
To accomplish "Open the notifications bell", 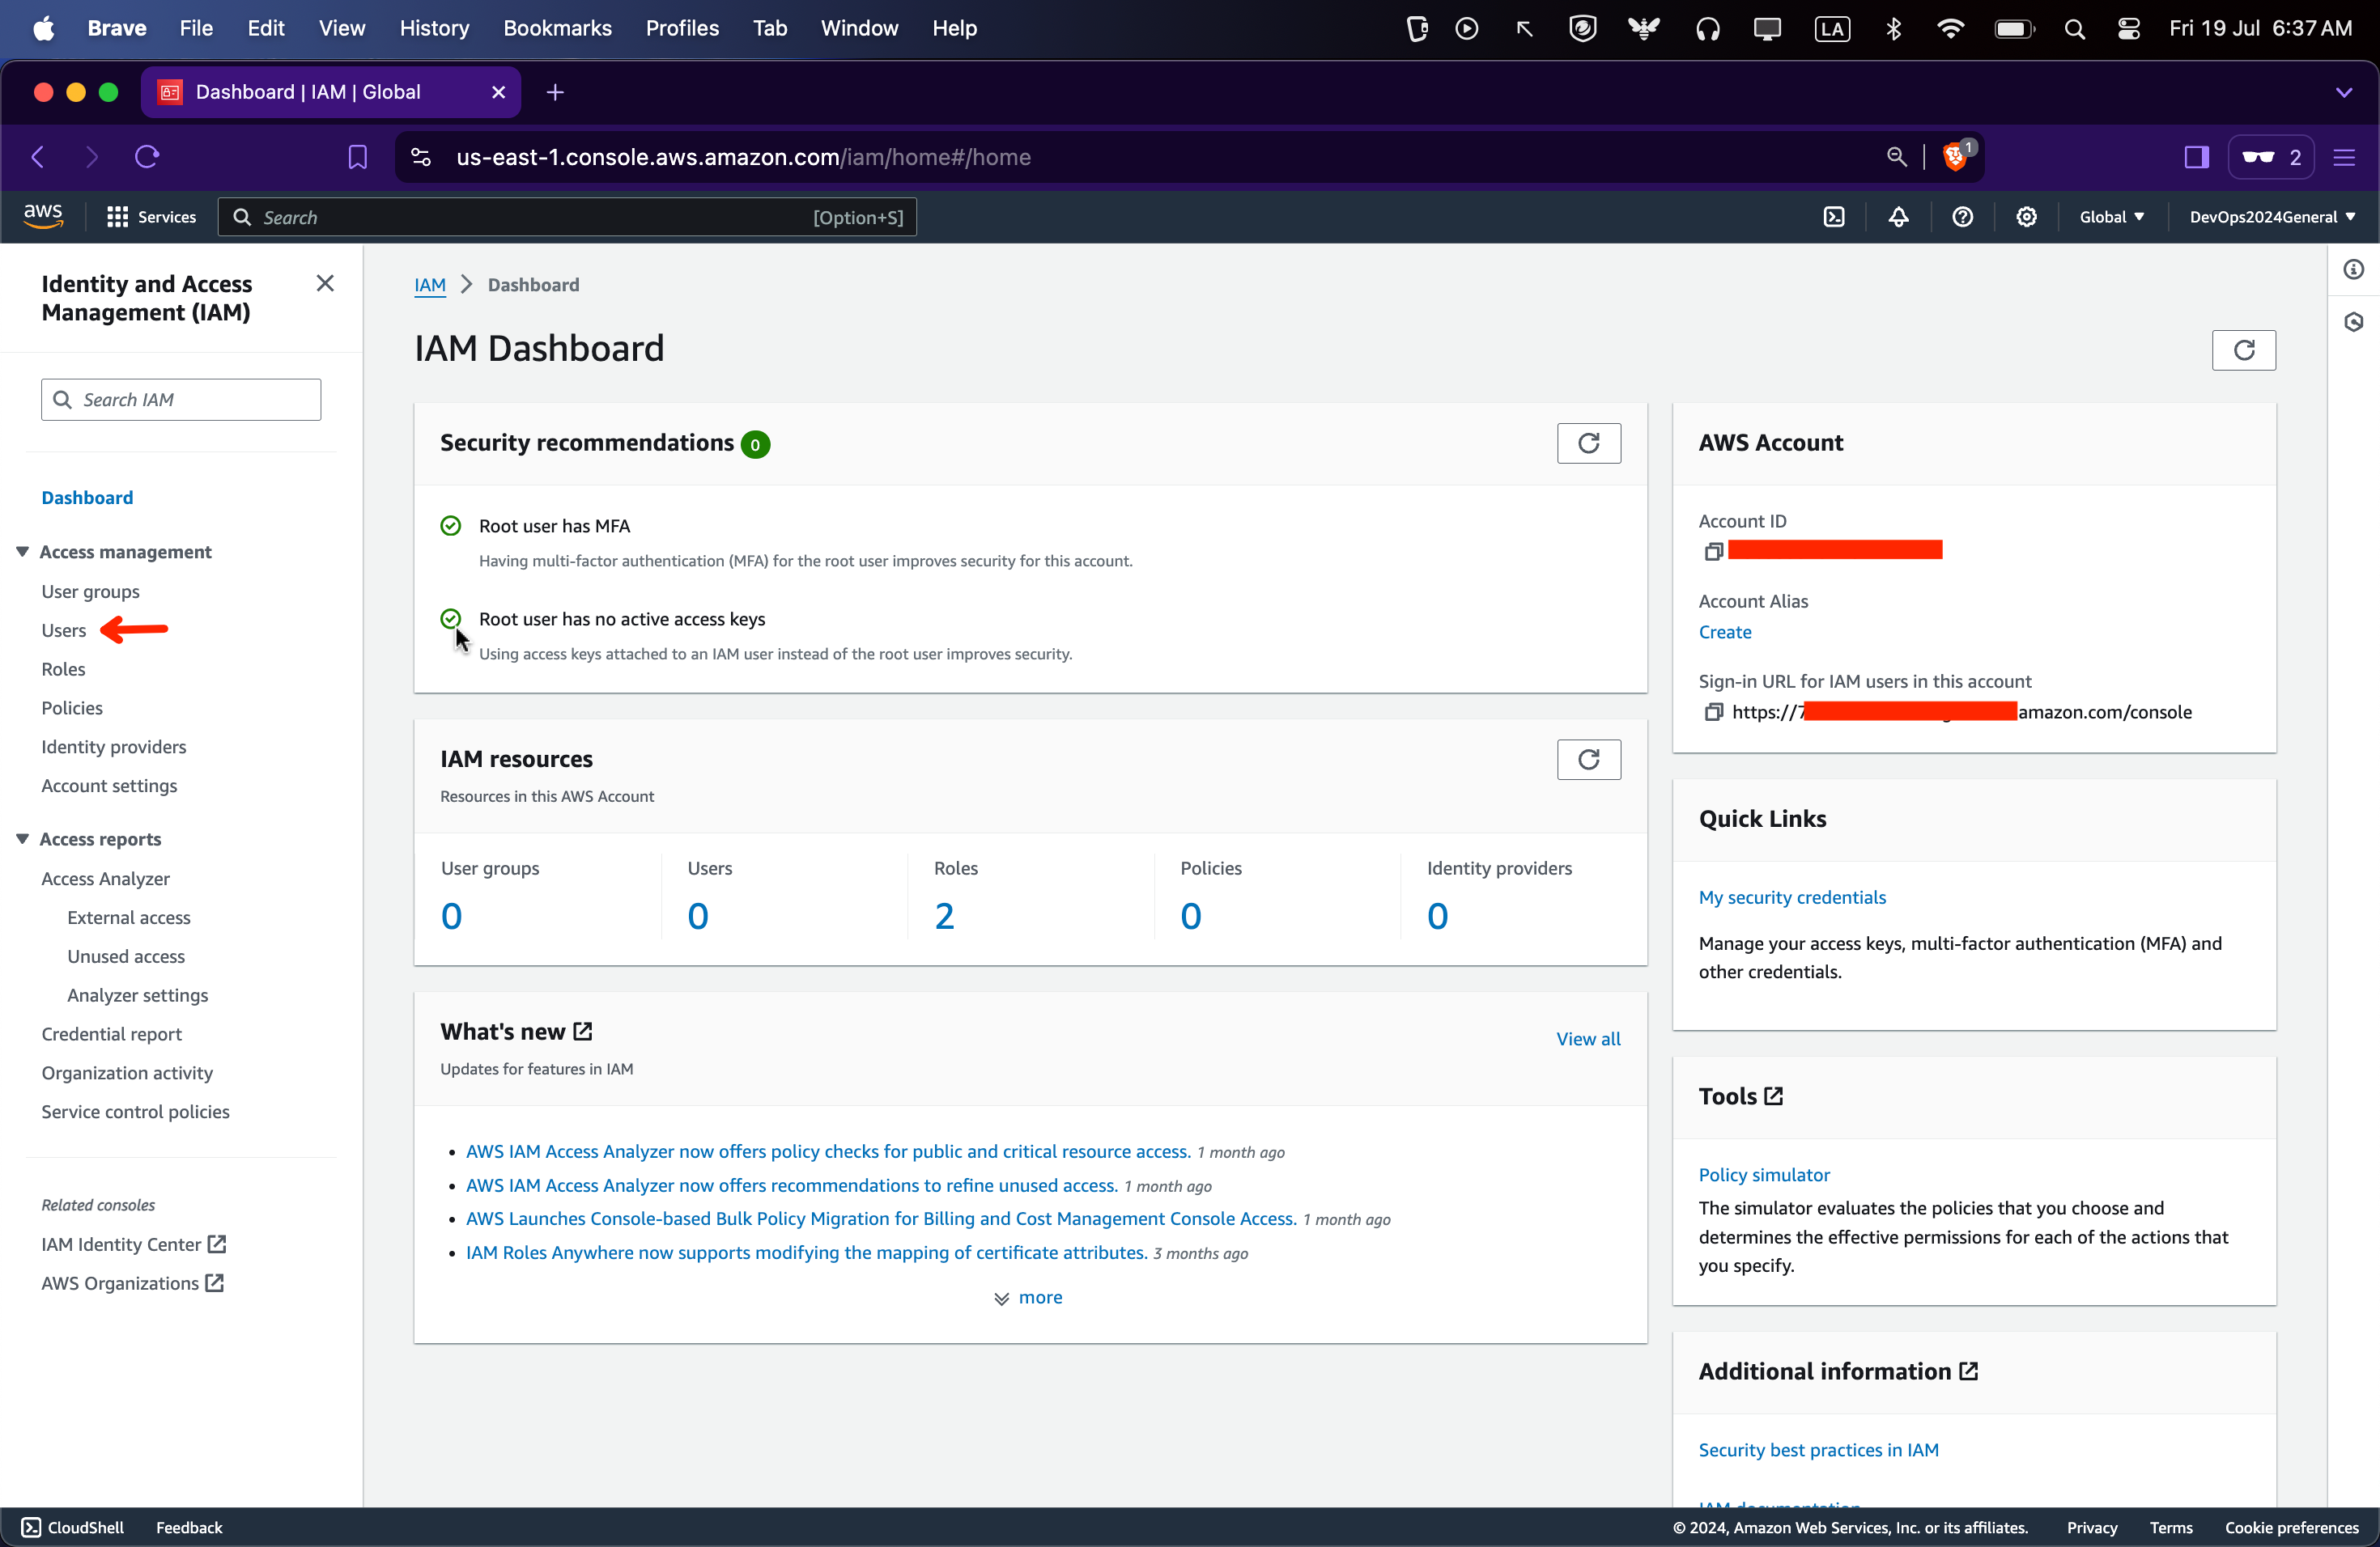I will pyautogui.click(x=1898, y=217).
